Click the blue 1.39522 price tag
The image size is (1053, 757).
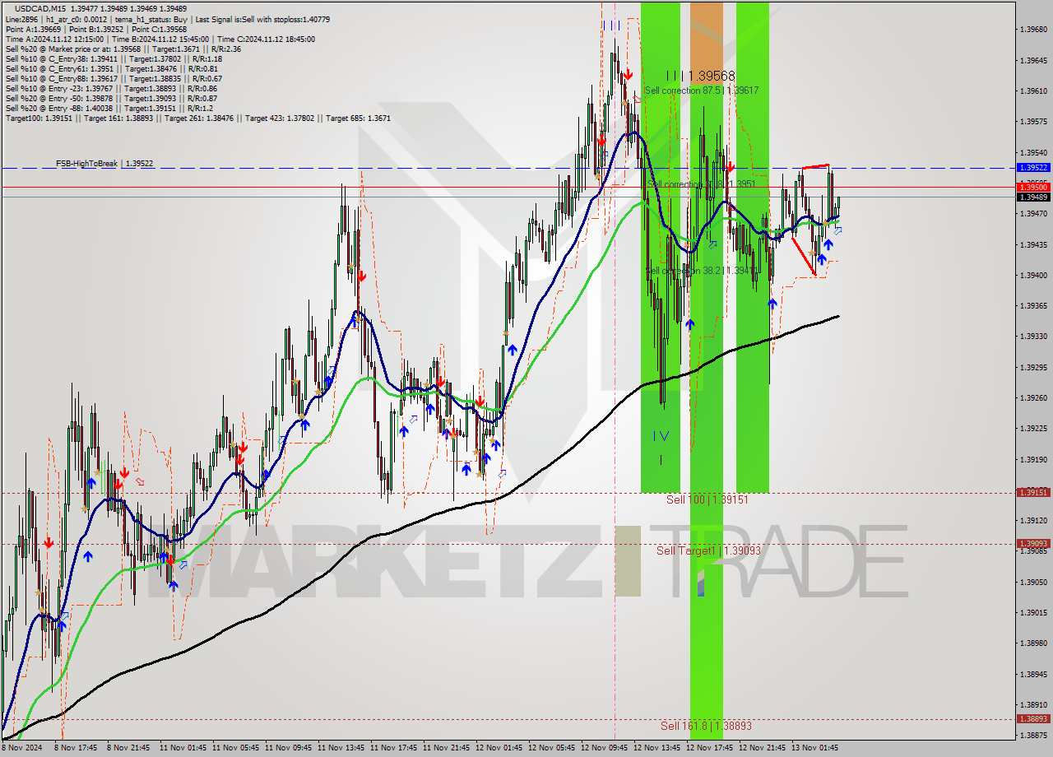(1033, 167)
